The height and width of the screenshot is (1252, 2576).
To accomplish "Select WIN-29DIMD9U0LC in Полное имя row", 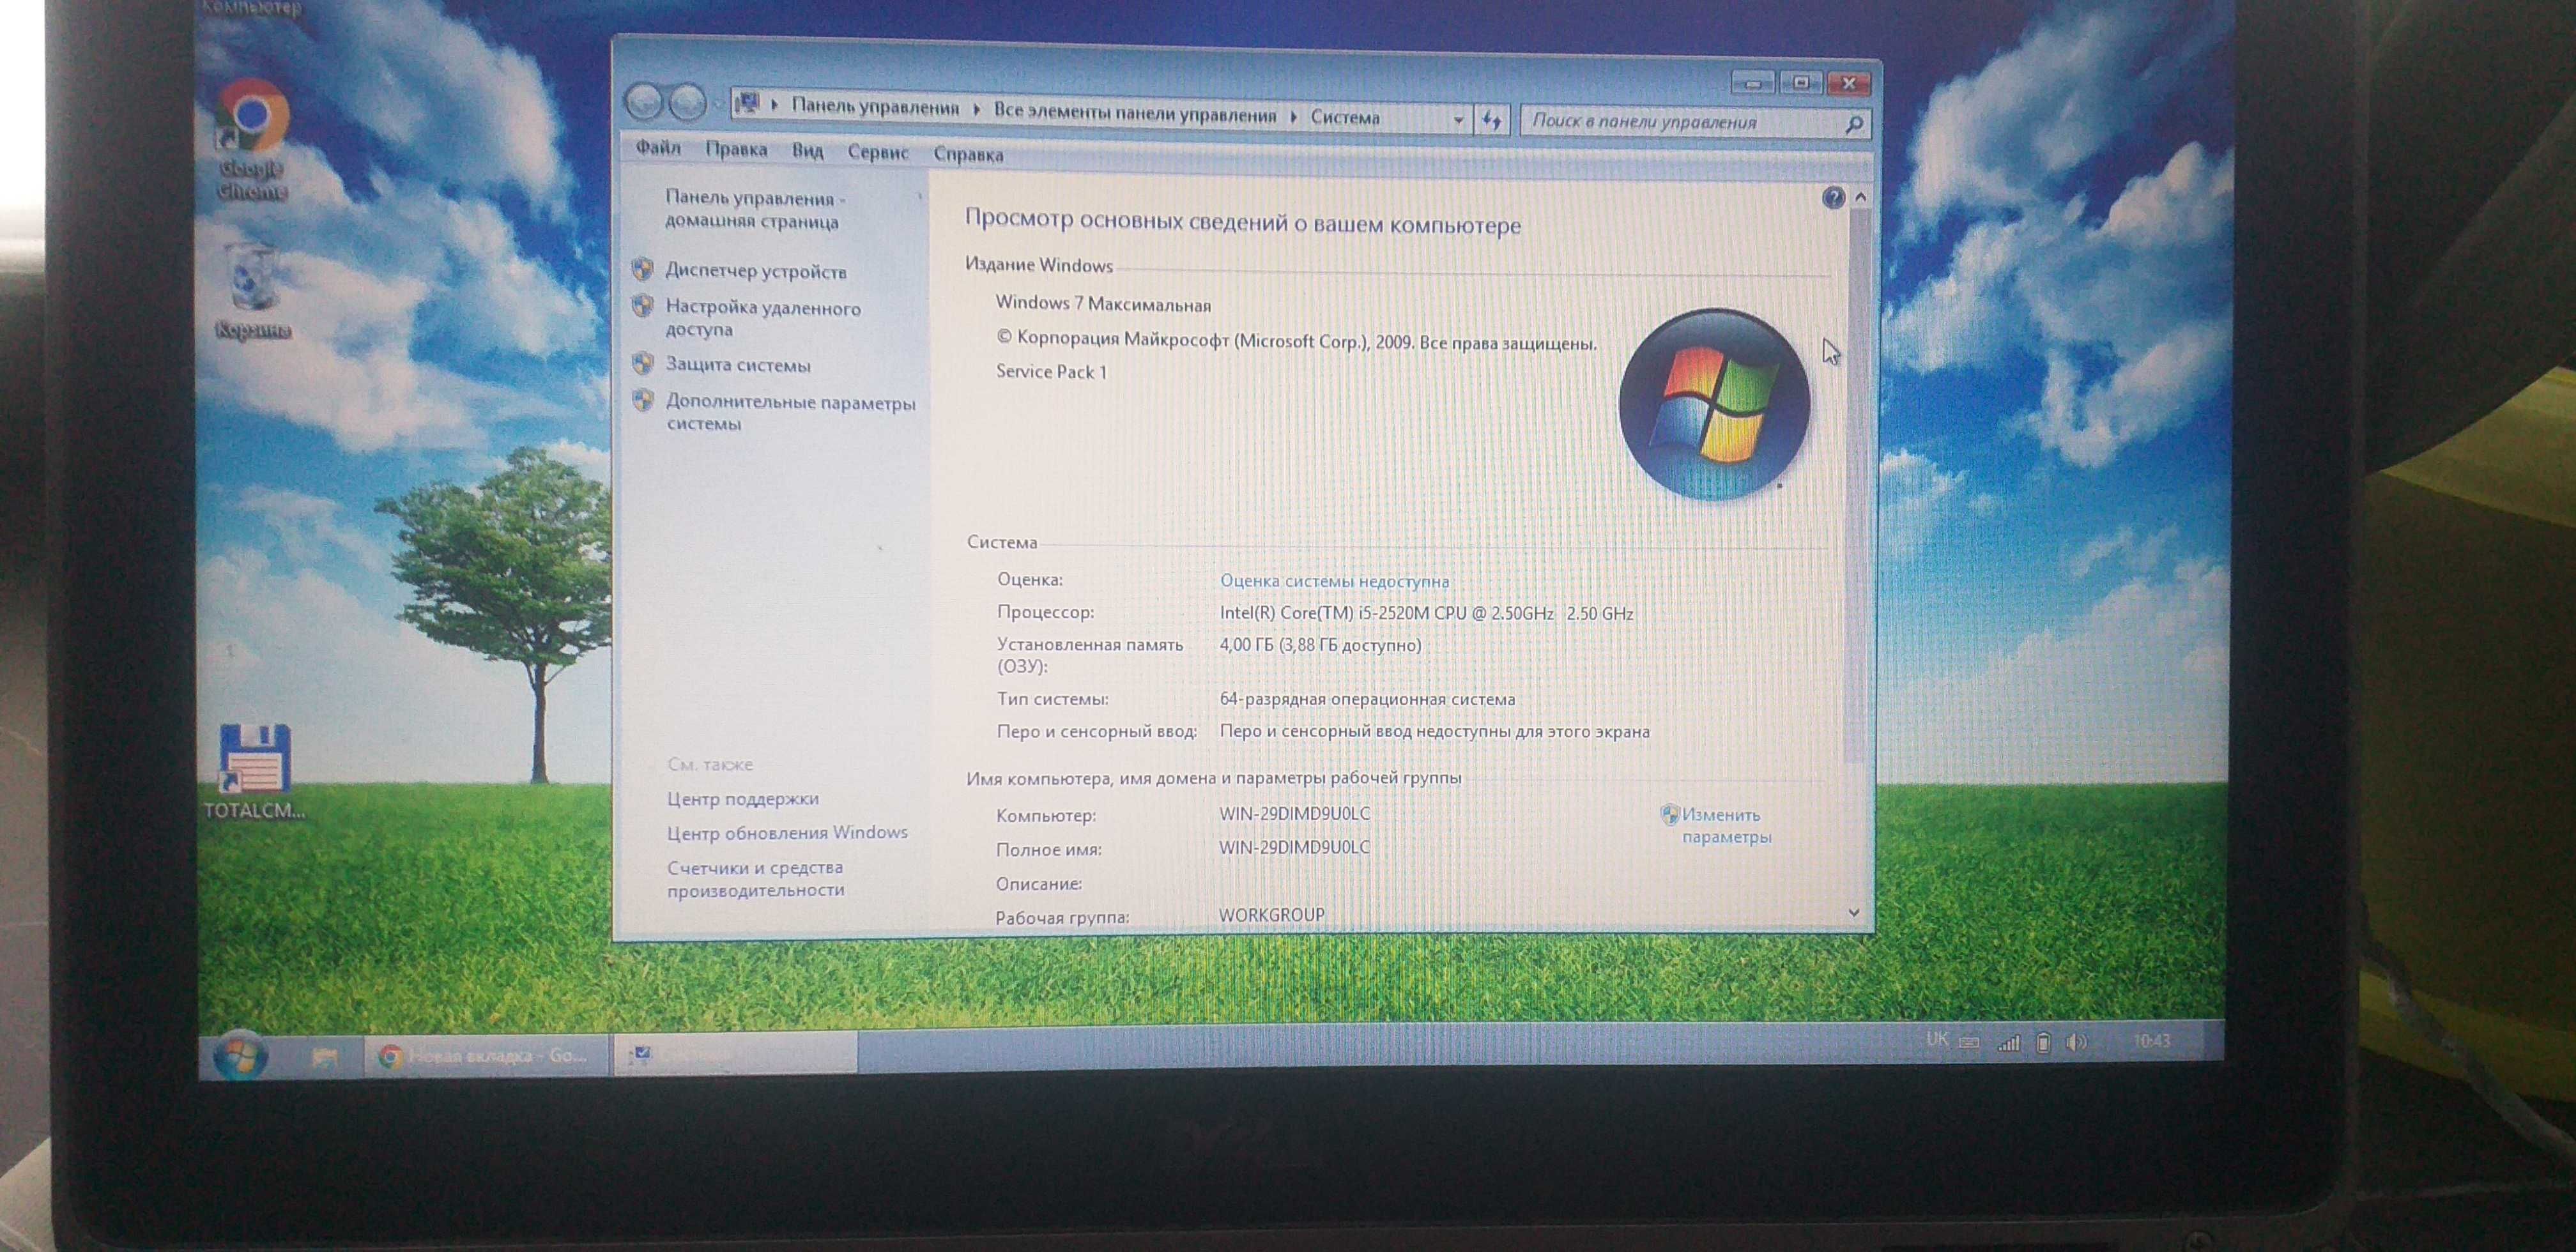I will (x=1294, y=847).
